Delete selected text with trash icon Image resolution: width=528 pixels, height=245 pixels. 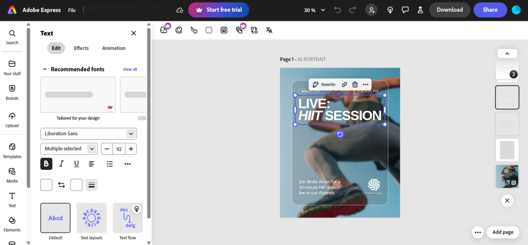coord(355,84)
